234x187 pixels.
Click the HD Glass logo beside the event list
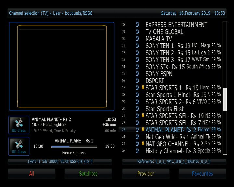[19, 125]
